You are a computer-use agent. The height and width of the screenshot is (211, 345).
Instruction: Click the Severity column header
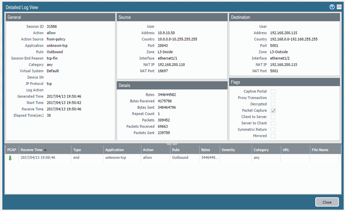pos(228,150)
